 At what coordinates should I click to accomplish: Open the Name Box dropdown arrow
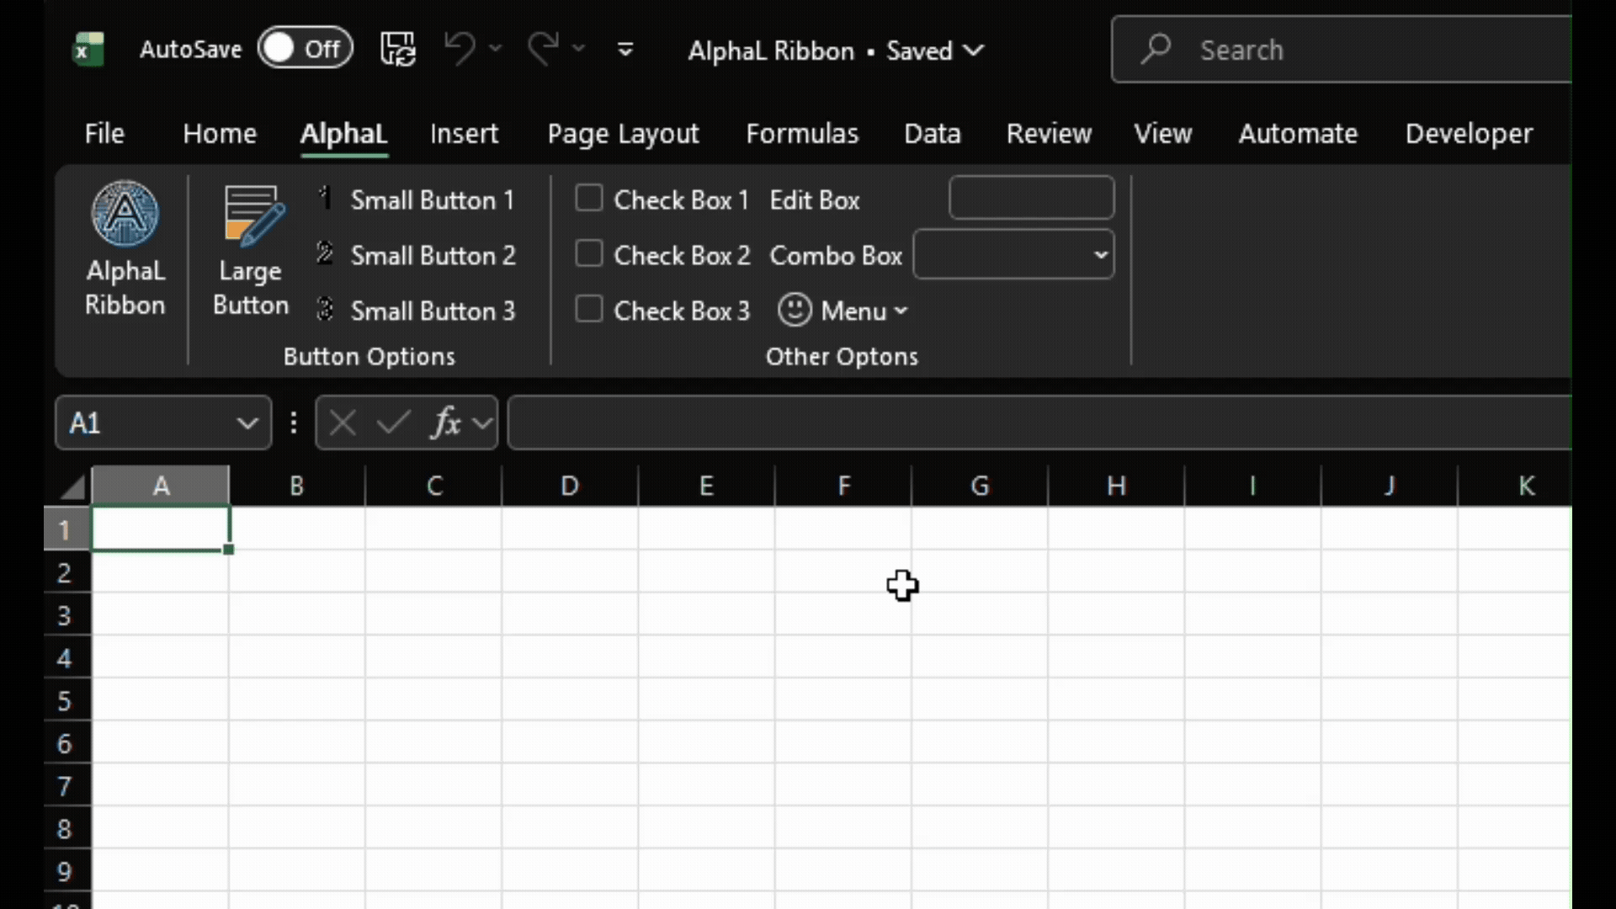click(247, 423)
